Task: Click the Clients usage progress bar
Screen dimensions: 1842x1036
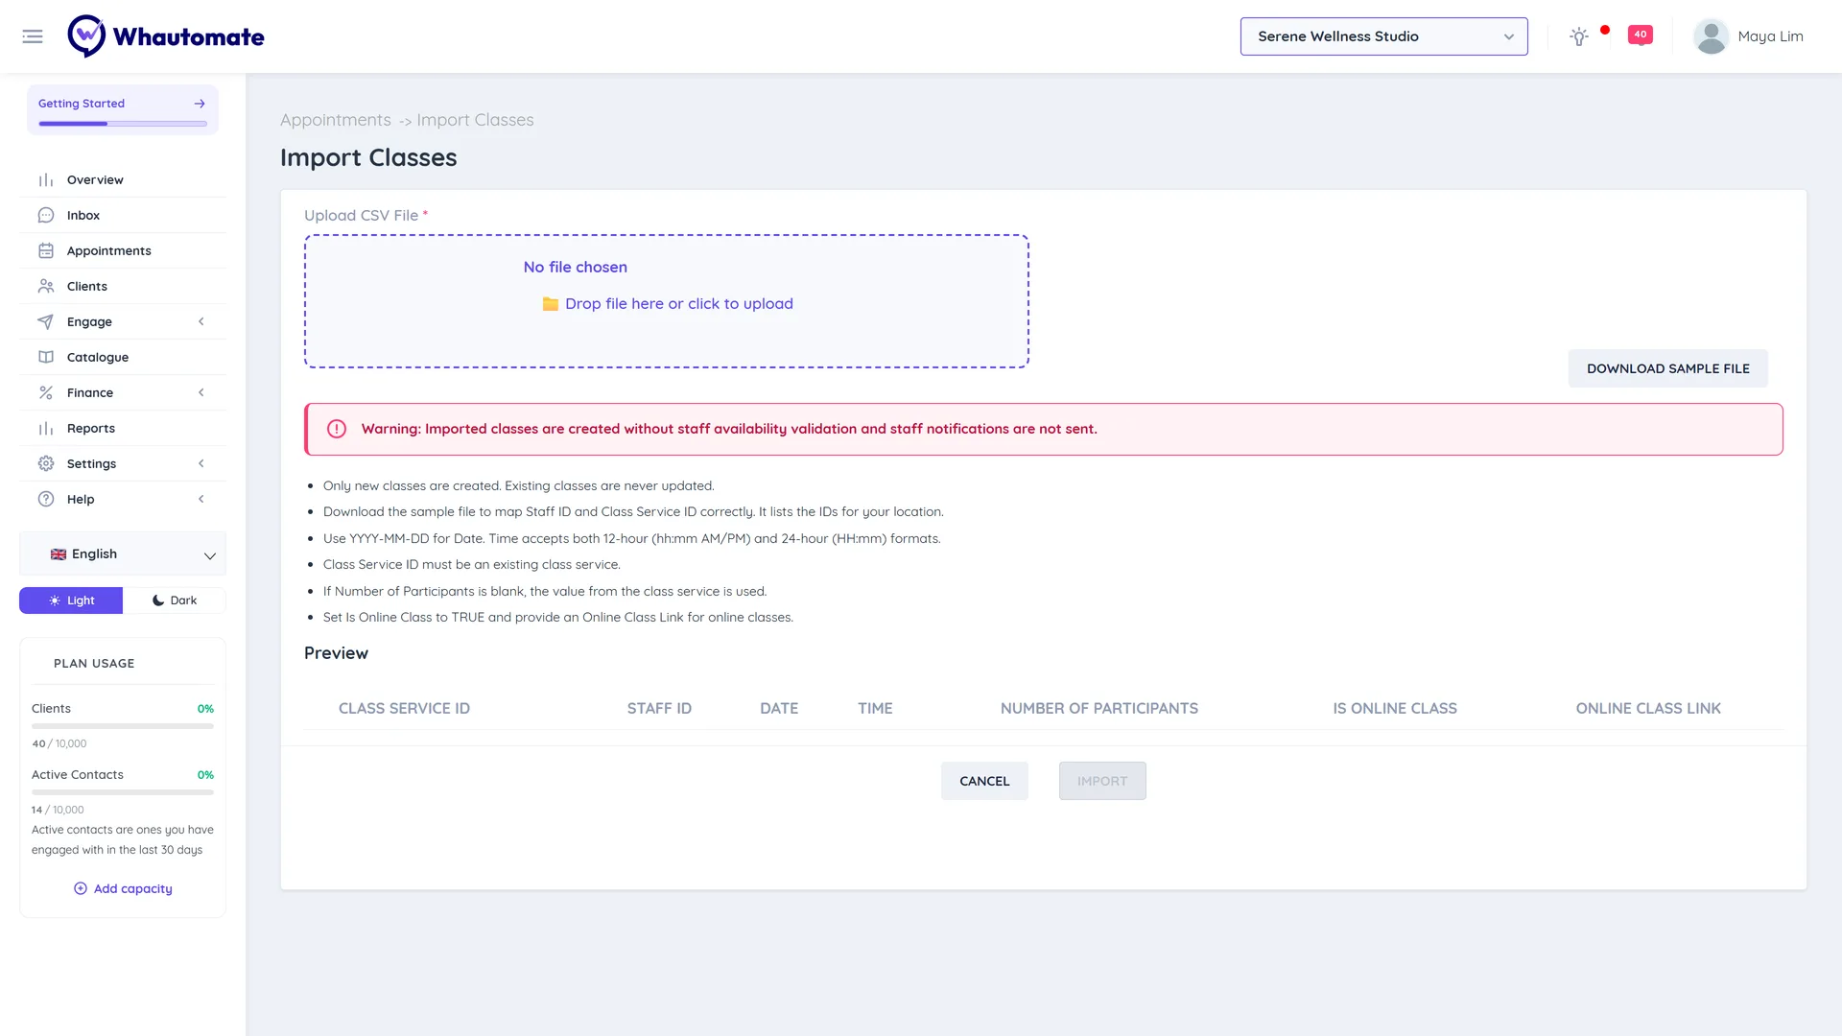Action: [x=123, y=727]
